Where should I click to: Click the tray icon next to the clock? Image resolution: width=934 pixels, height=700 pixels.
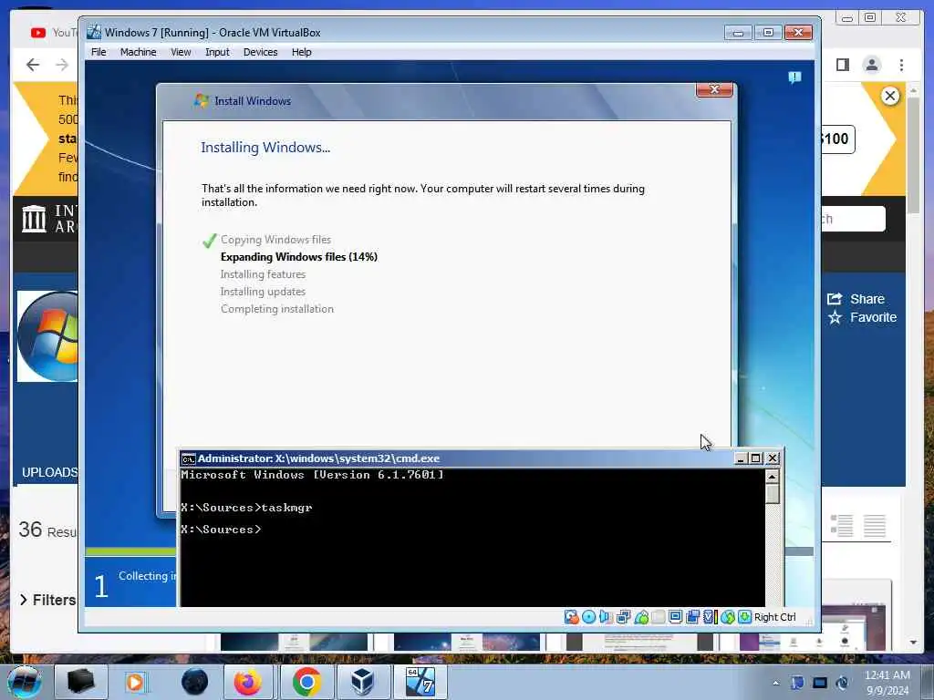(842, 683)
